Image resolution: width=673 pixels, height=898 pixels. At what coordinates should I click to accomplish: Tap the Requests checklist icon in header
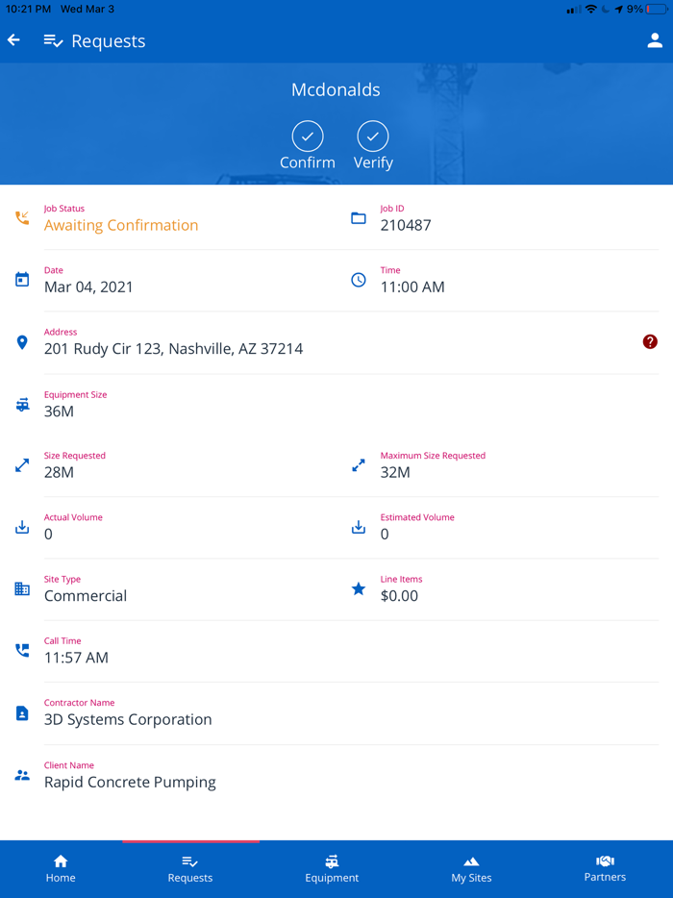(x=53, y=40)
